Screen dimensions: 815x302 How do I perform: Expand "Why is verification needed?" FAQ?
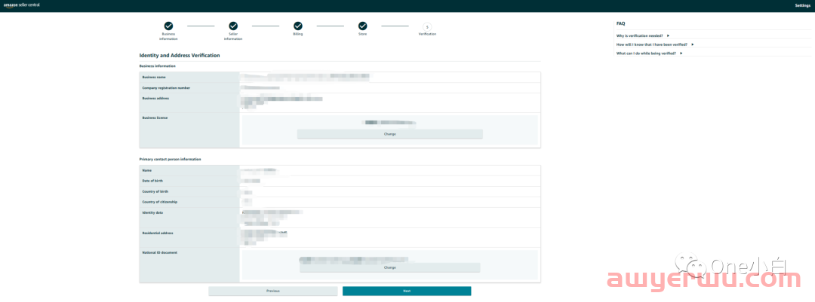[x=641, y=35]
